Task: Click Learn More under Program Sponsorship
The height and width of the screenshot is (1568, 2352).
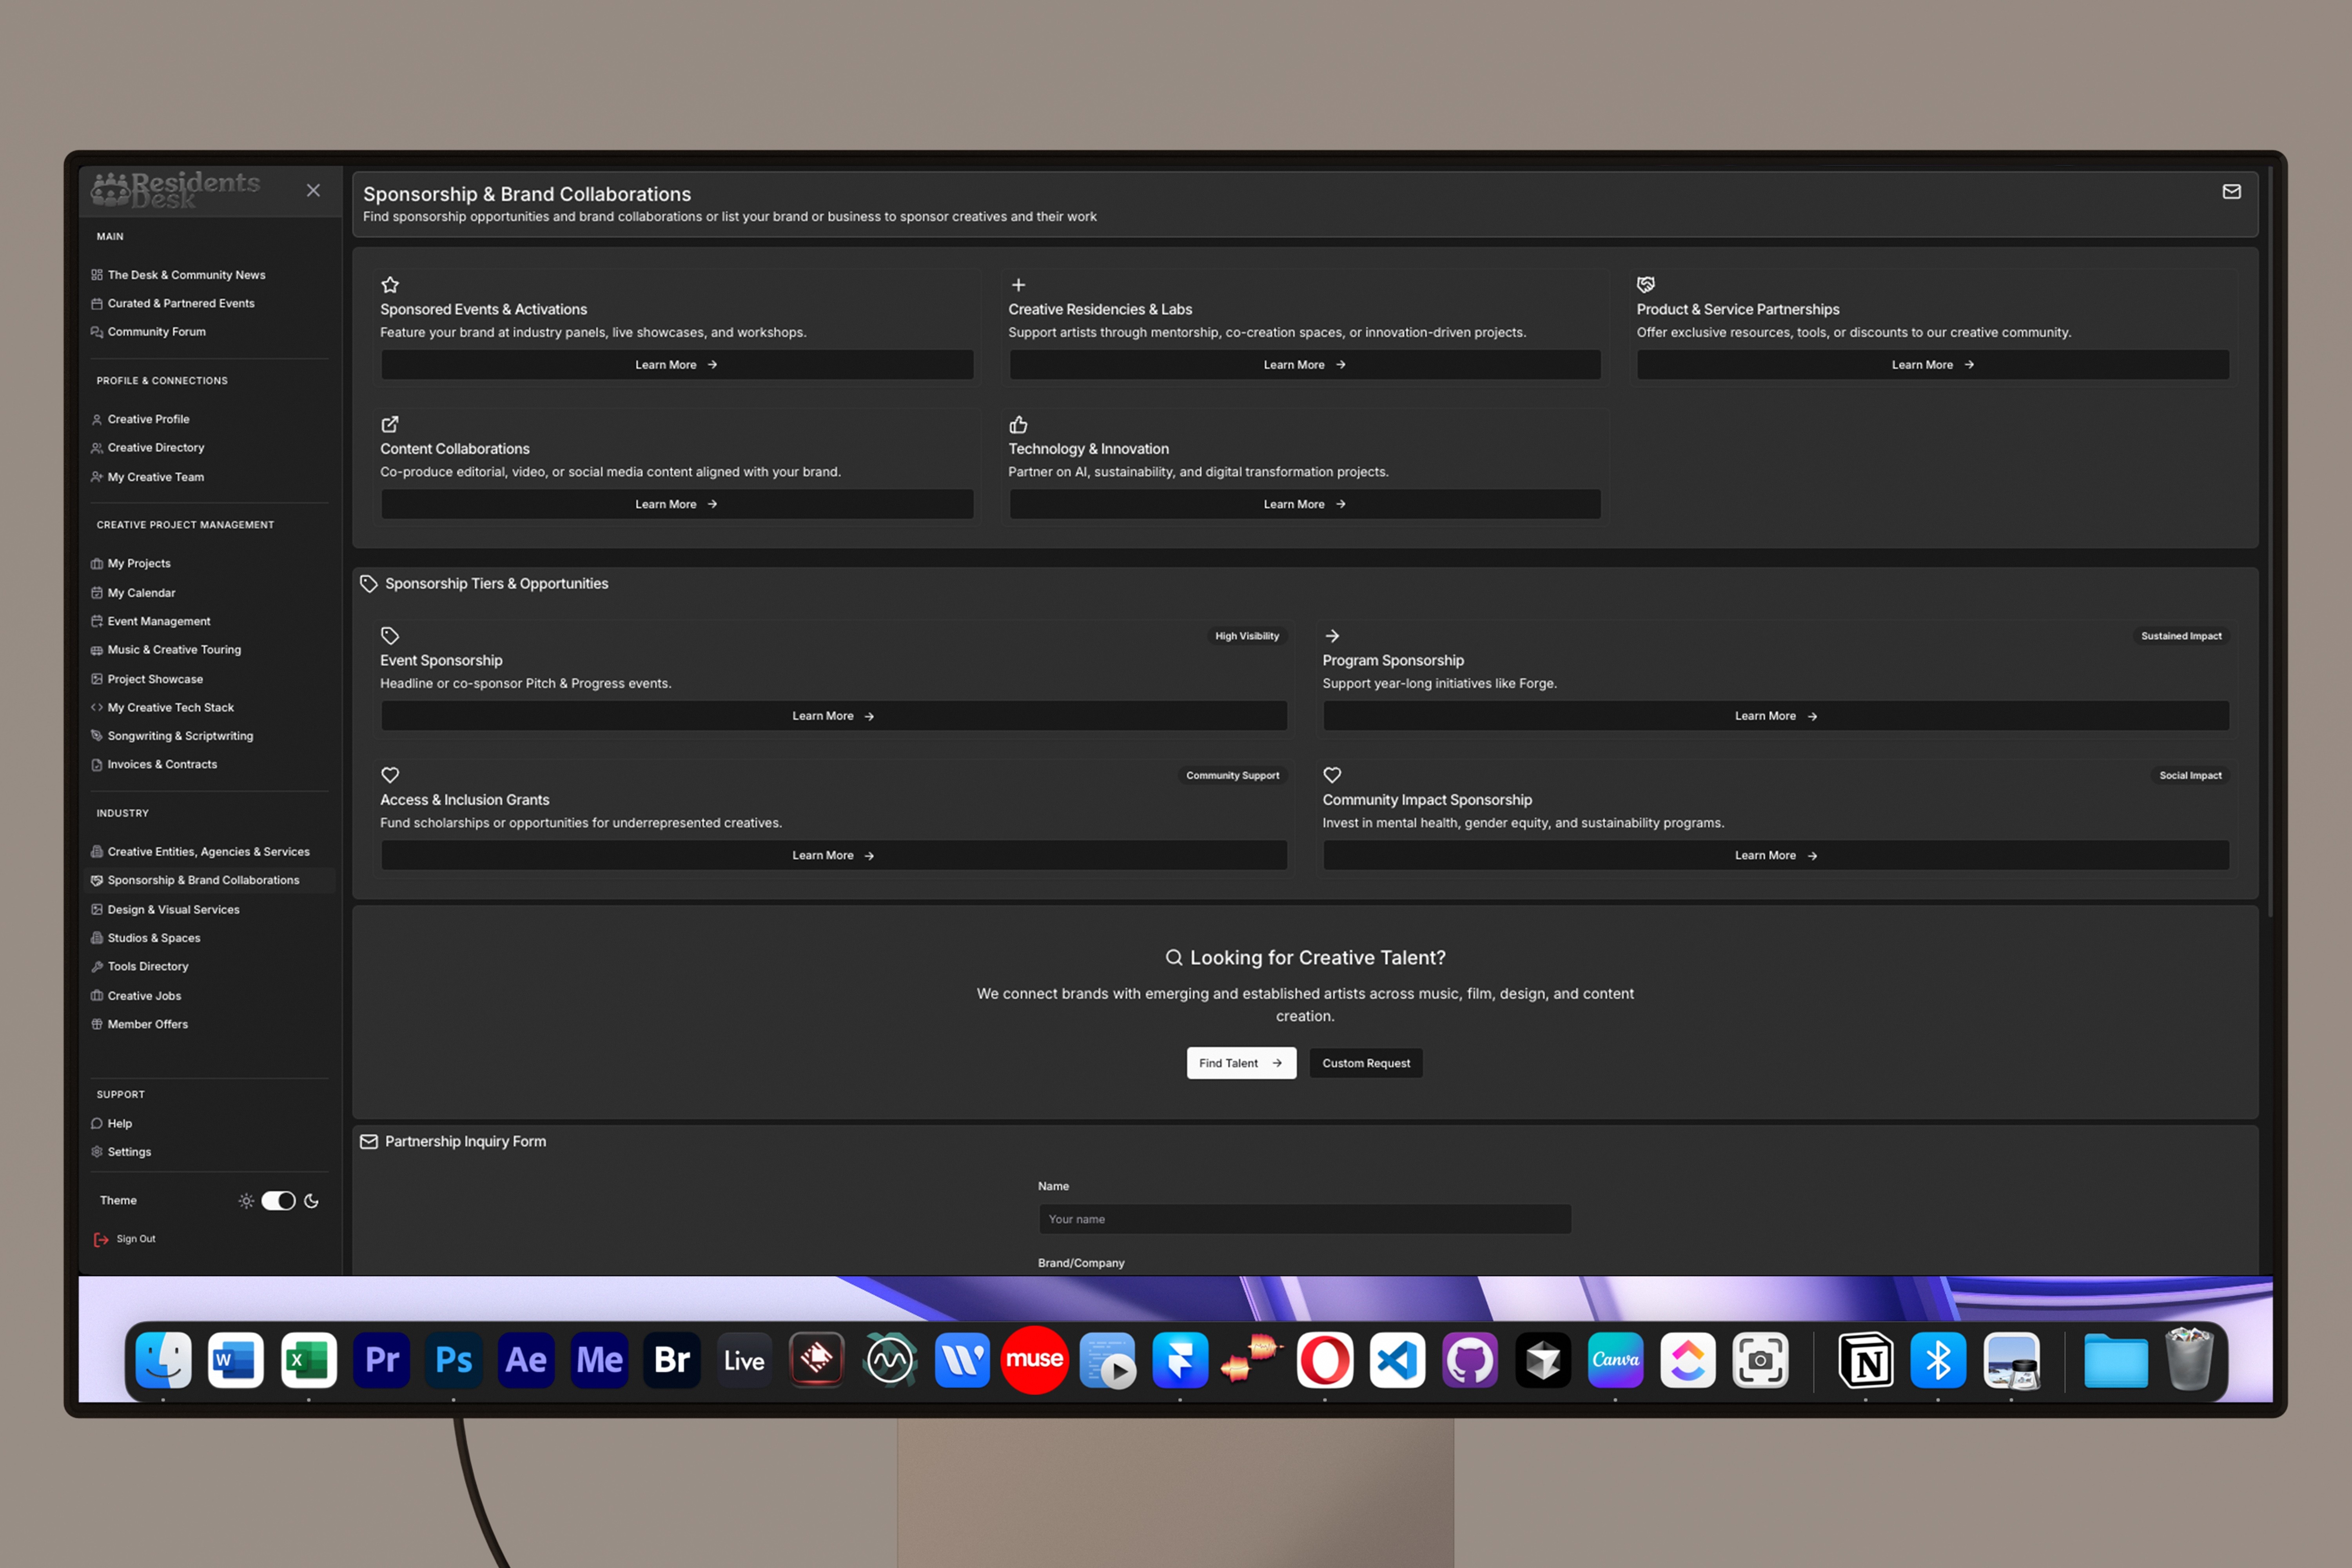Action: click(1776, 716)
